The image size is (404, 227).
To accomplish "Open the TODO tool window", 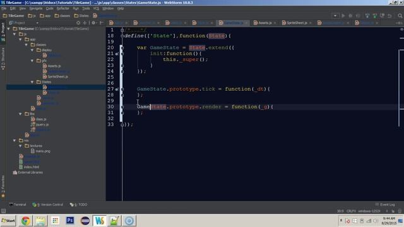I will (x=78, y=204).
